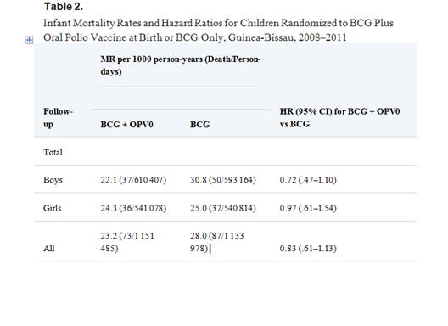
Task: Click cell with 22.1 (37/610 407)
Action: pos(133,180)
